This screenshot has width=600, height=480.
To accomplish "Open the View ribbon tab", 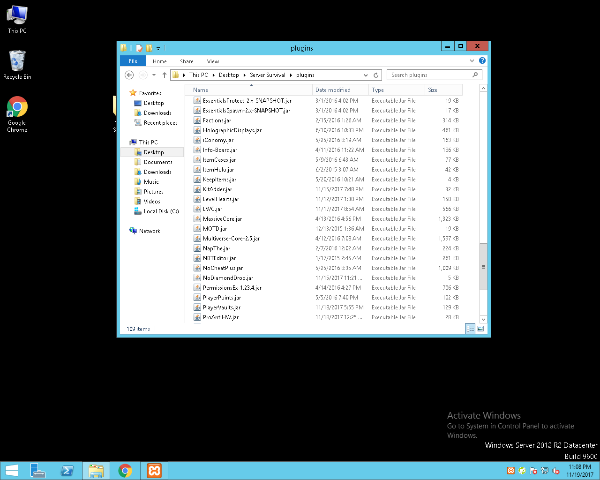I will pyautogui.click(x=213, y=61).
